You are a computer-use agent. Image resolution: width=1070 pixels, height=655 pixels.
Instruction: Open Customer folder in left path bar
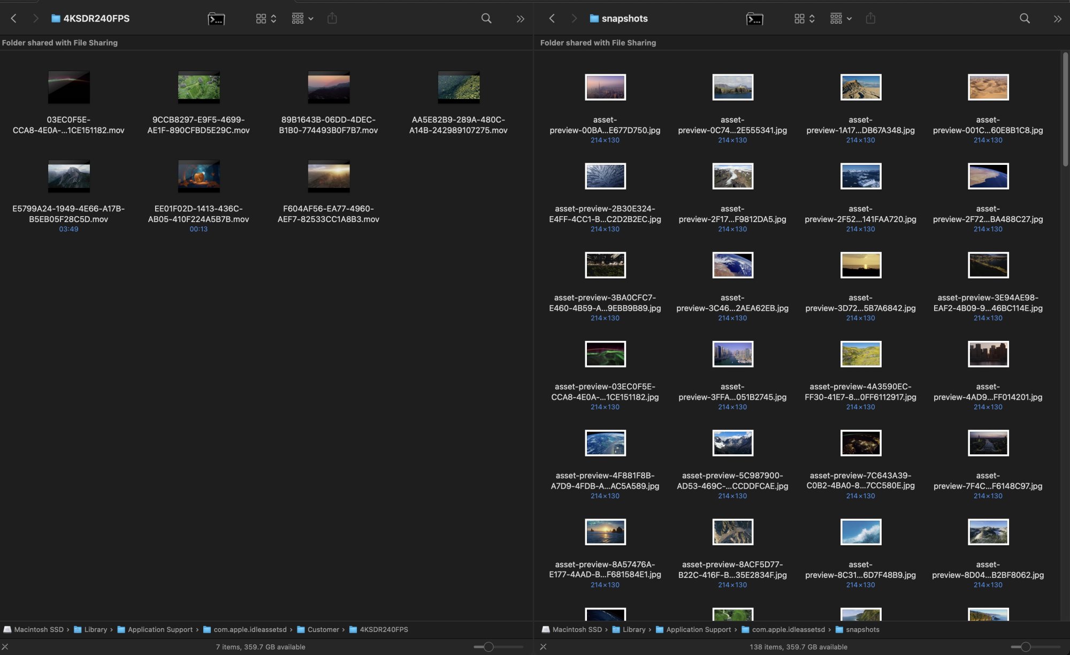pos(323,629)
